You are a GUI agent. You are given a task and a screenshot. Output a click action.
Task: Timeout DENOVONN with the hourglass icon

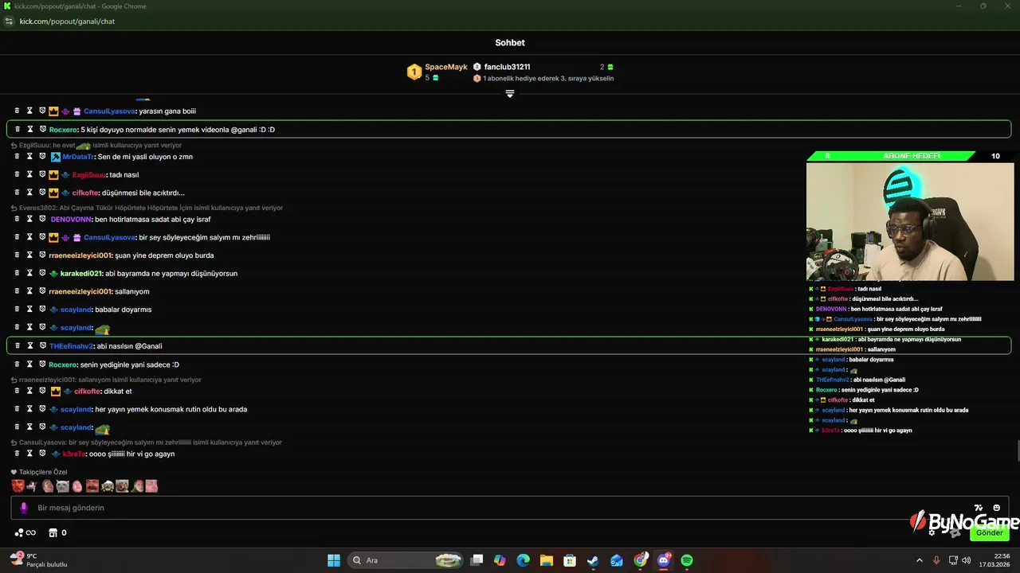[29, 219]
